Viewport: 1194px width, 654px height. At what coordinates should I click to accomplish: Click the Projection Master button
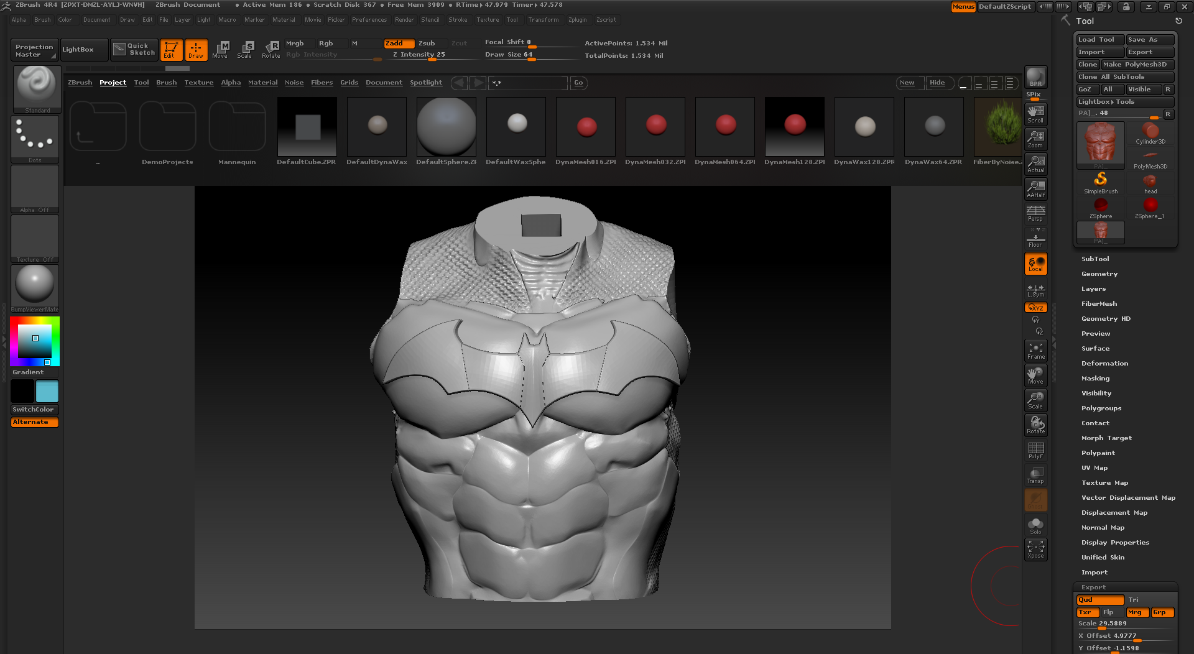(x=35, y=50)
